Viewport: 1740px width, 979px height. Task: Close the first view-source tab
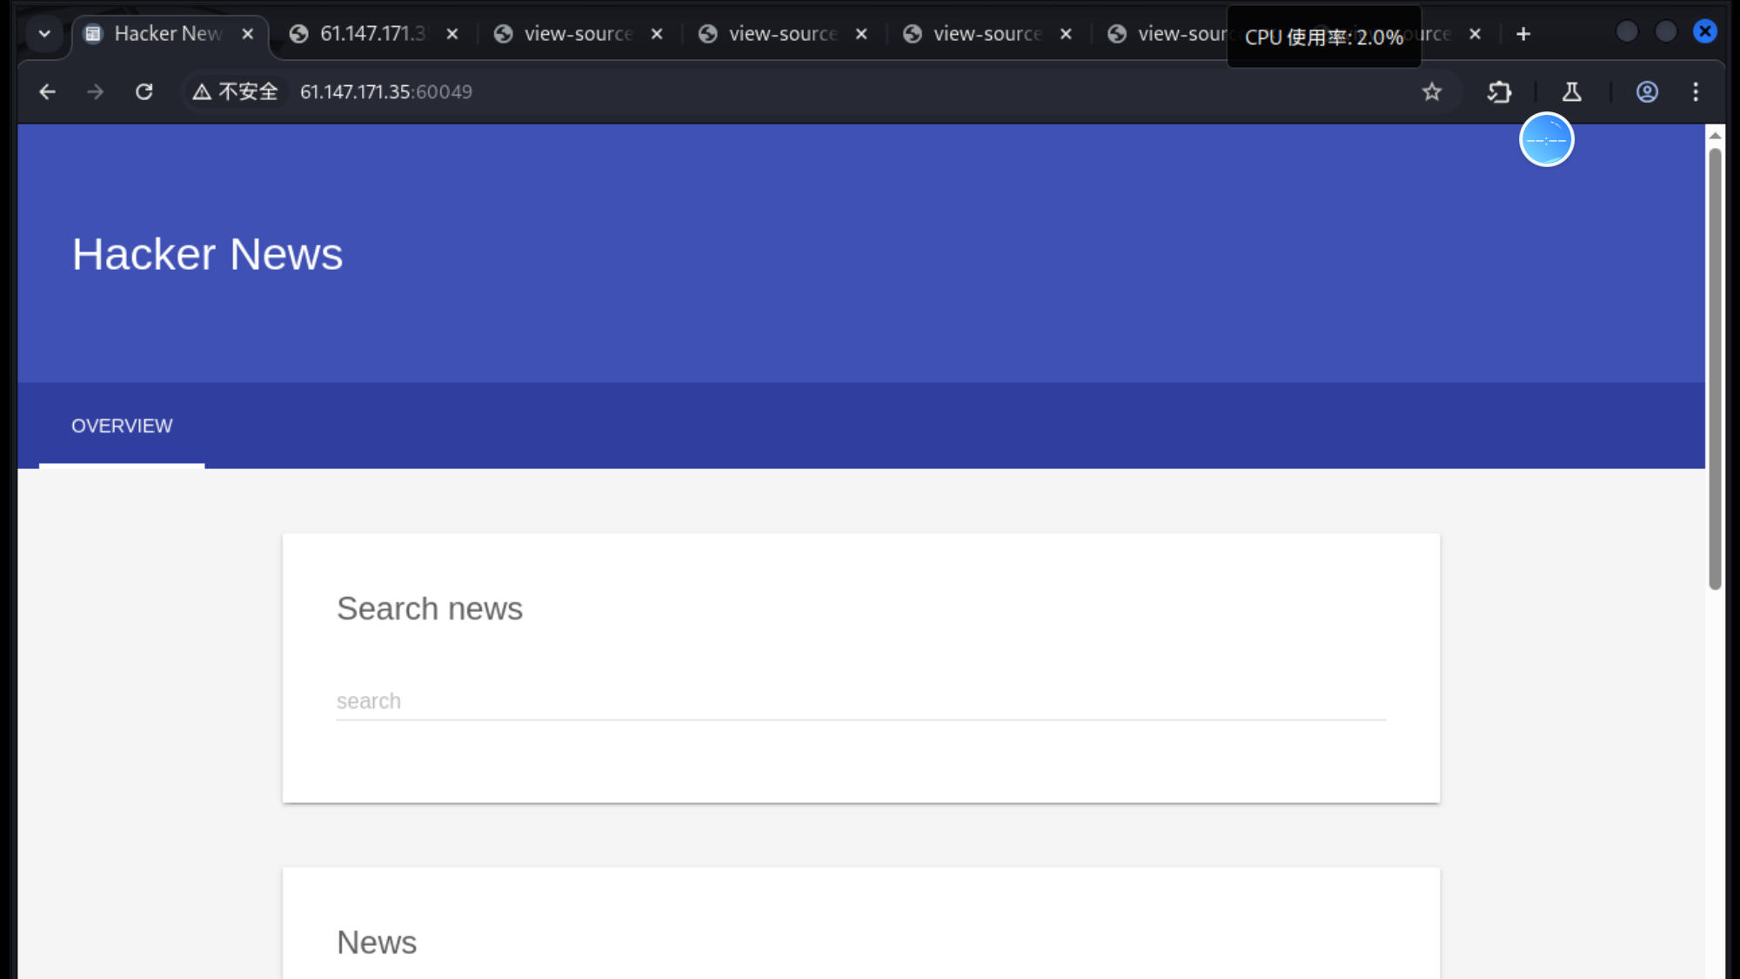657,34
